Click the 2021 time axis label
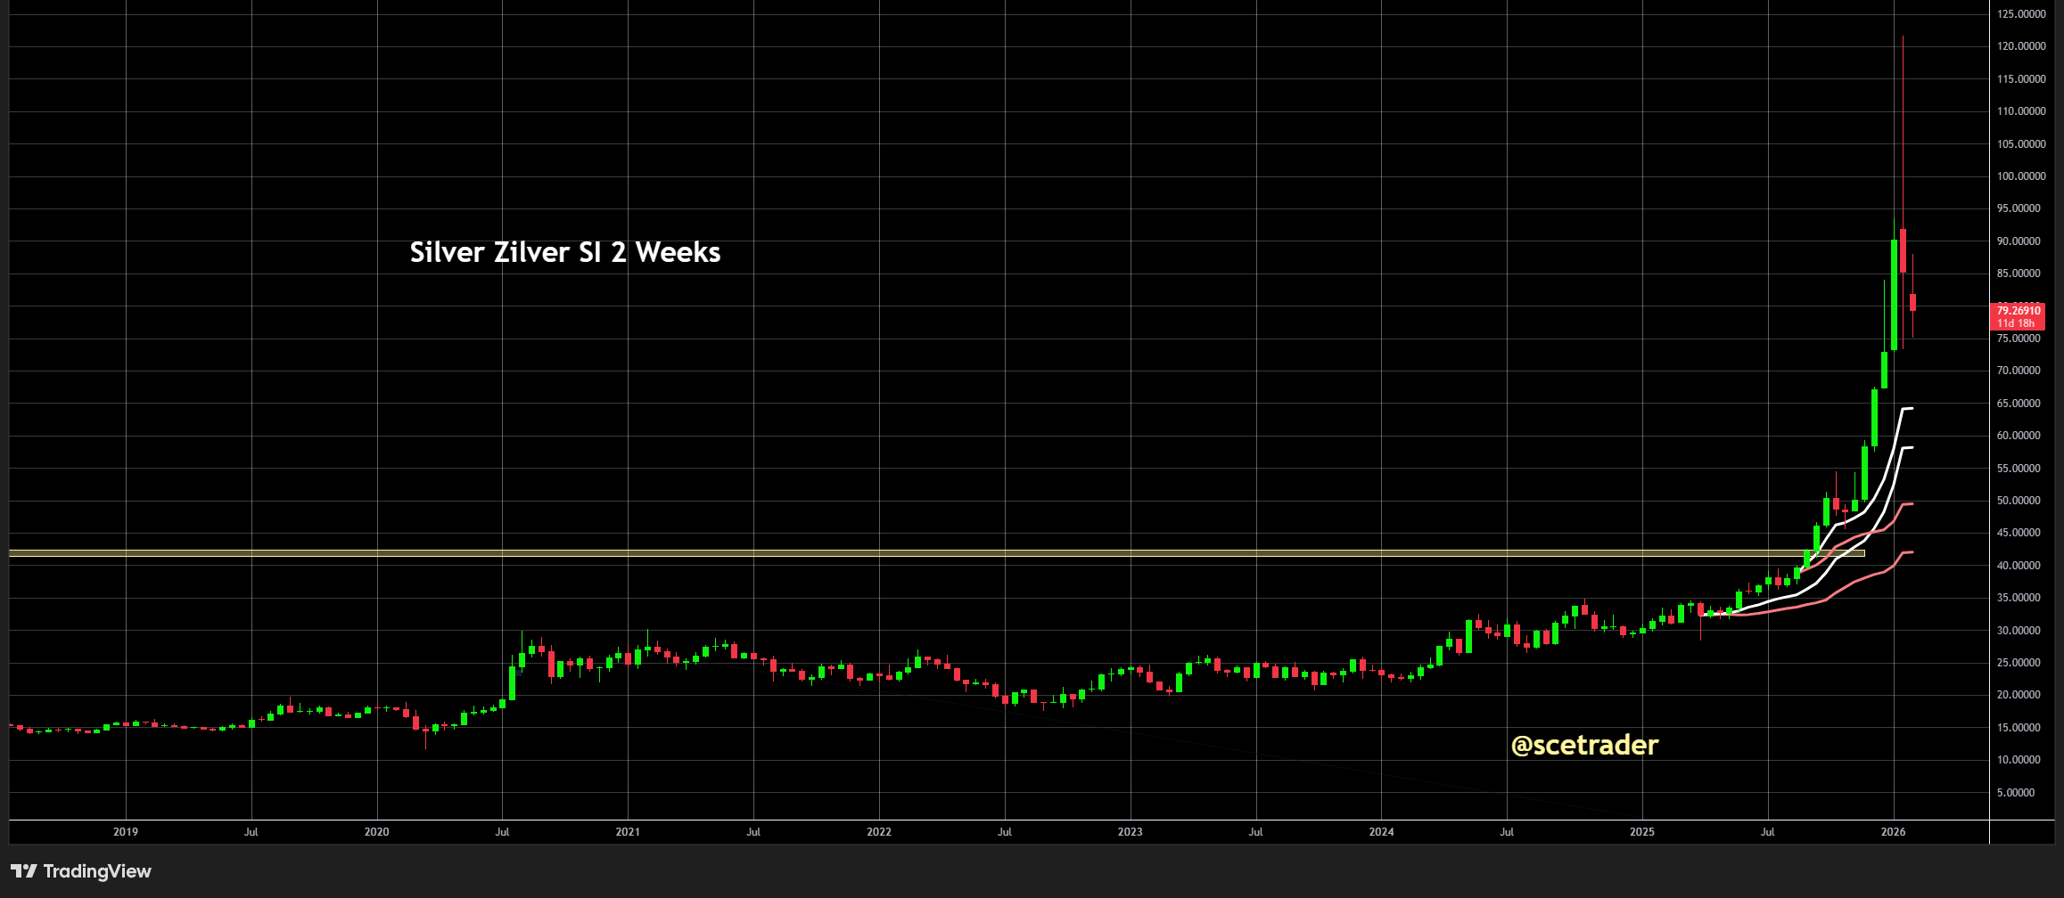Viewport: 2064px width, 898px height. pyautogui.click(x=628, y=832)
